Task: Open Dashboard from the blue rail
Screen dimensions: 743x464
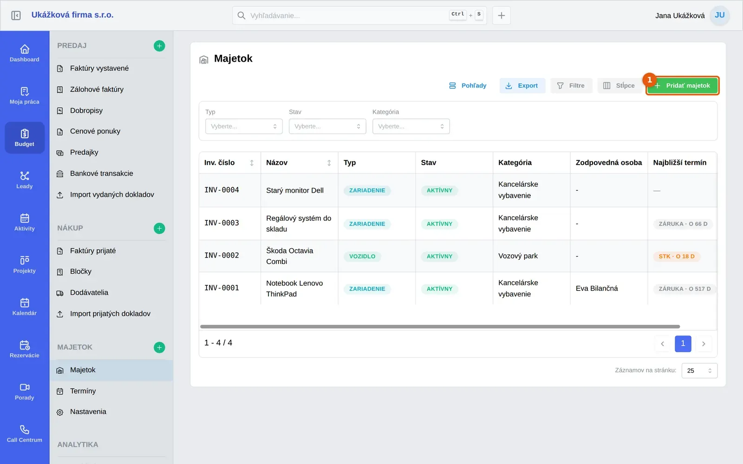Action: (25, 53)
